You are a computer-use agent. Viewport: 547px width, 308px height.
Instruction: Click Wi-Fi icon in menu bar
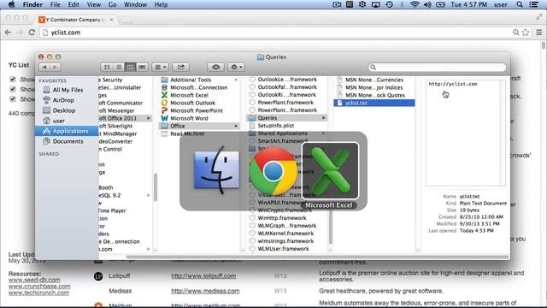click(x=415, y=4)
